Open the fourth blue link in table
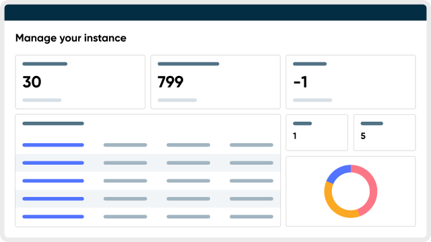 [x=53, y=199]
